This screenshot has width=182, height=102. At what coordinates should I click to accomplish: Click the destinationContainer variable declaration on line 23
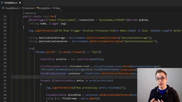click(x=53, y=41)
